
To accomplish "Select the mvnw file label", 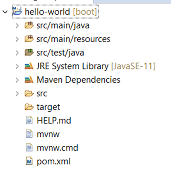I will tap(48, 134).
